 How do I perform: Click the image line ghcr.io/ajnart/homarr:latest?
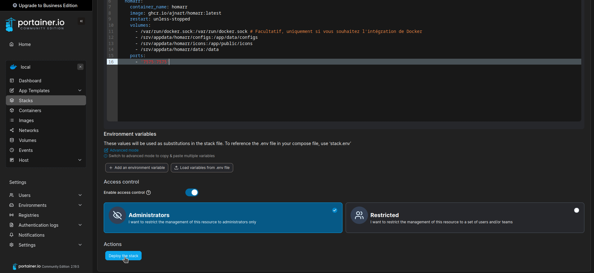coord(175,13)
